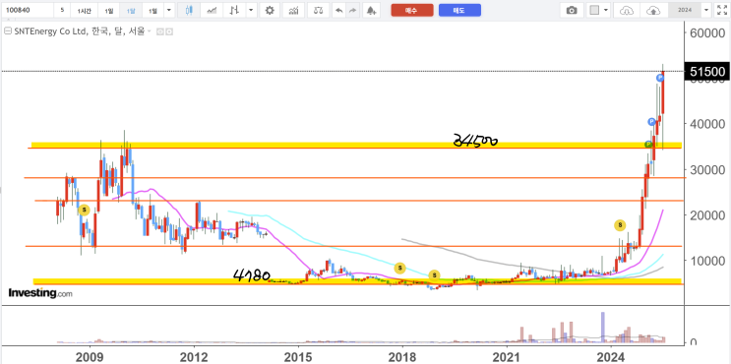Switch to the area line chart icon
This screenshot has width=731, height=364.
point(212,10)
